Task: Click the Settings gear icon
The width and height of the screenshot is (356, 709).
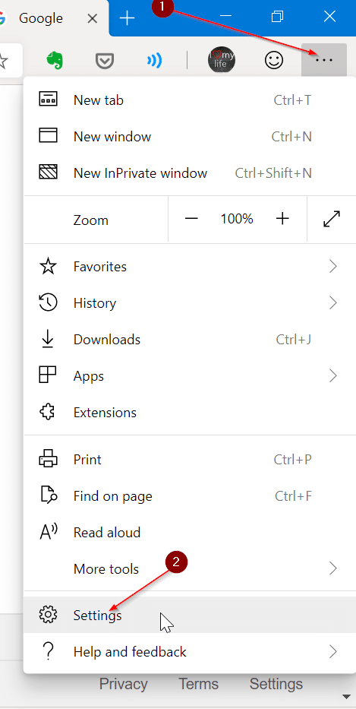Action: pos(48,615)
